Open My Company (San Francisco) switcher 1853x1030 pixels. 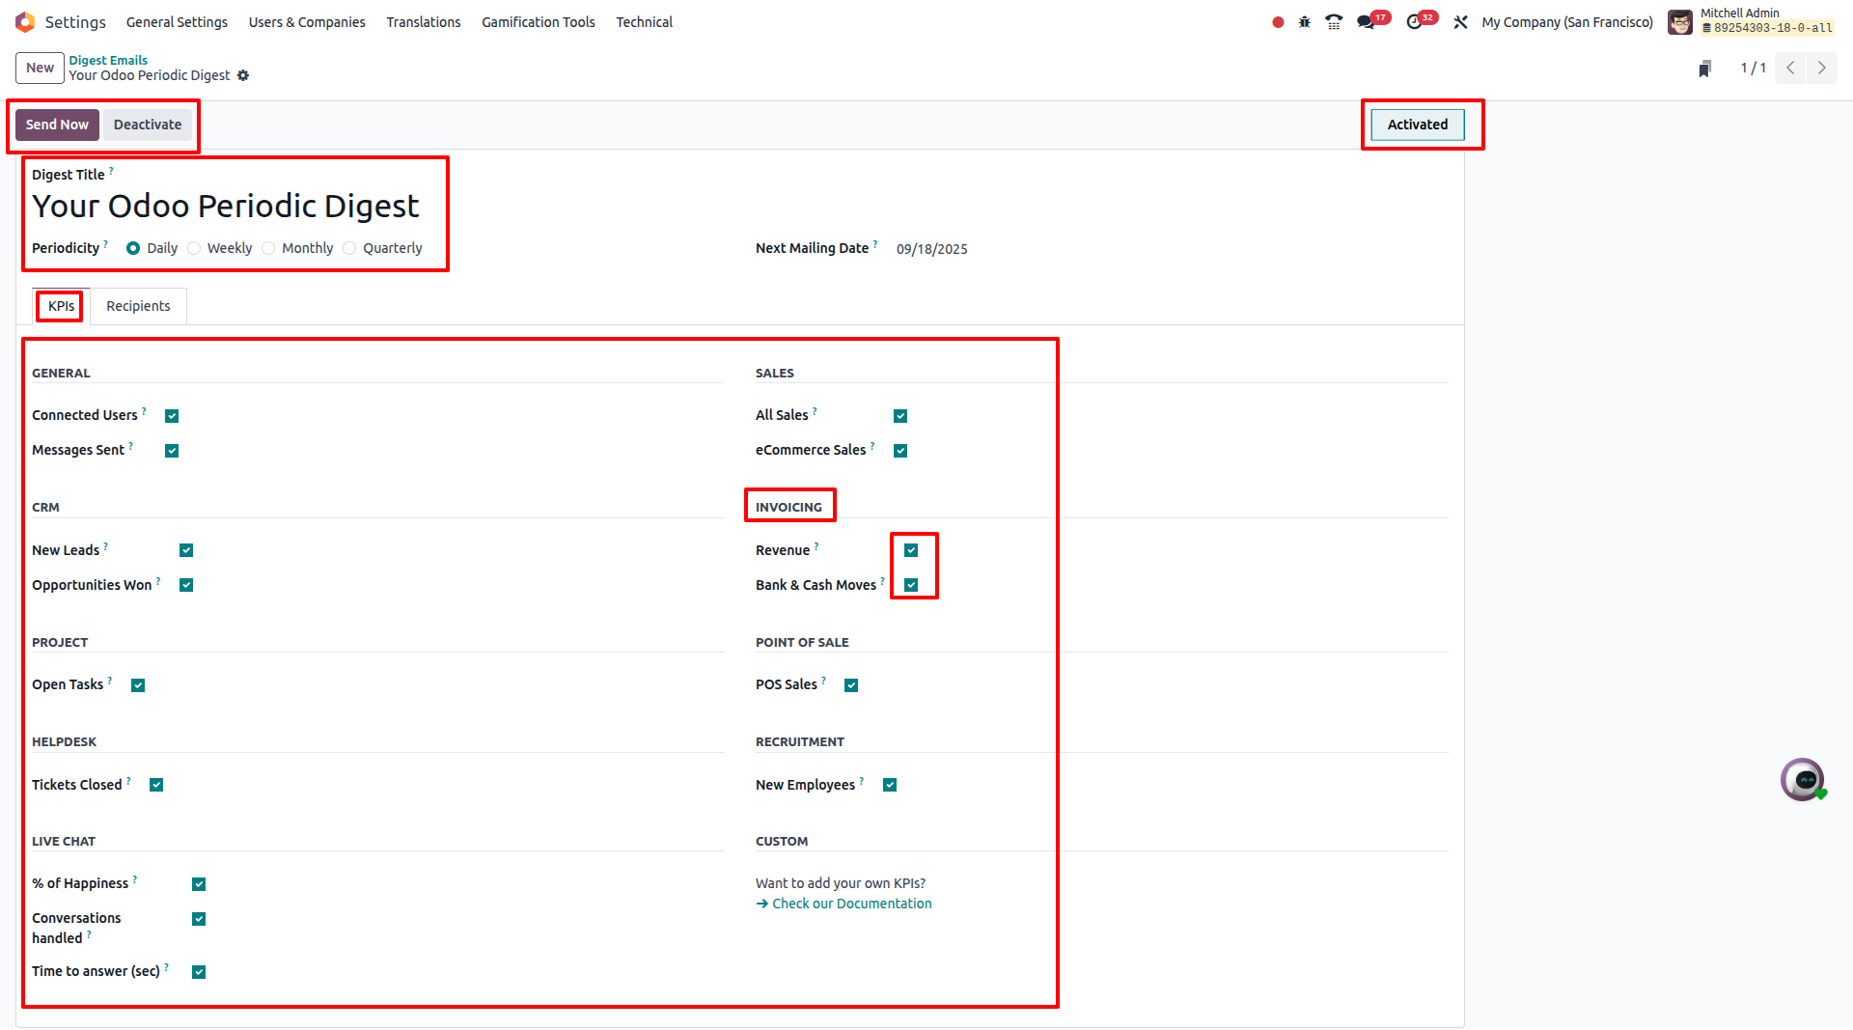(x=1567, y=22)
